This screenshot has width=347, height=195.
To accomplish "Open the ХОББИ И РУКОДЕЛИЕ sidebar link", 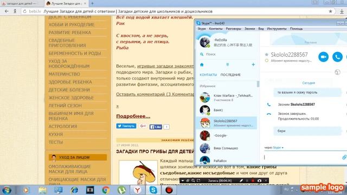I will pyautogui.click(x=72, y=24).
